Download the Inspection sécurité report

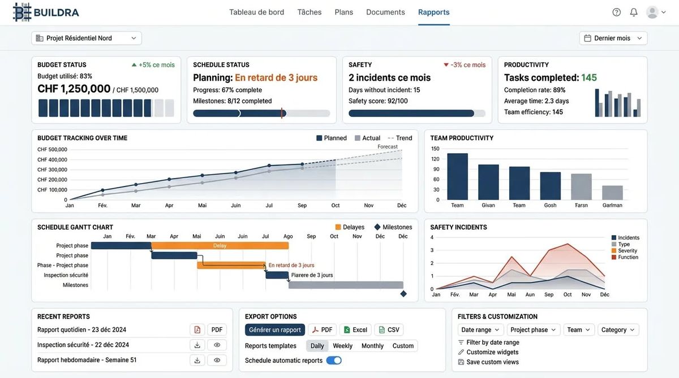[197, 345]
